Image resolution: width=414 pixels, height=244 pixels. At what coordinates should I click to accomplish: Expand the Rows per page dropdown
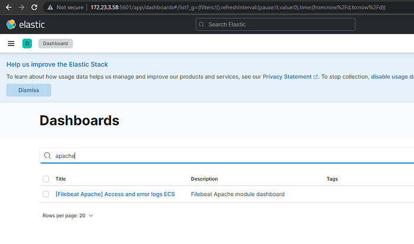(x=68, y=216)
